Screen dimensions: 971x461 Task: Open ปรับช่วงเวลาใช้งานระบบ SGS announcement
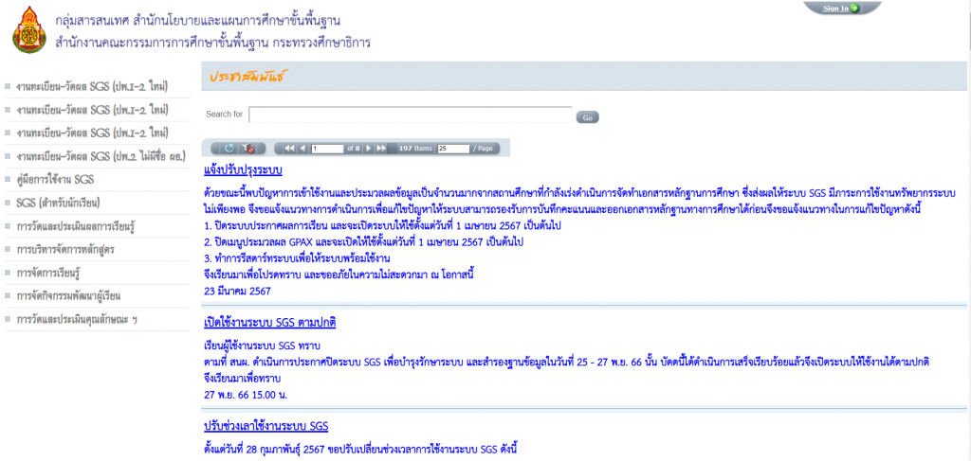tap(266, 425)
